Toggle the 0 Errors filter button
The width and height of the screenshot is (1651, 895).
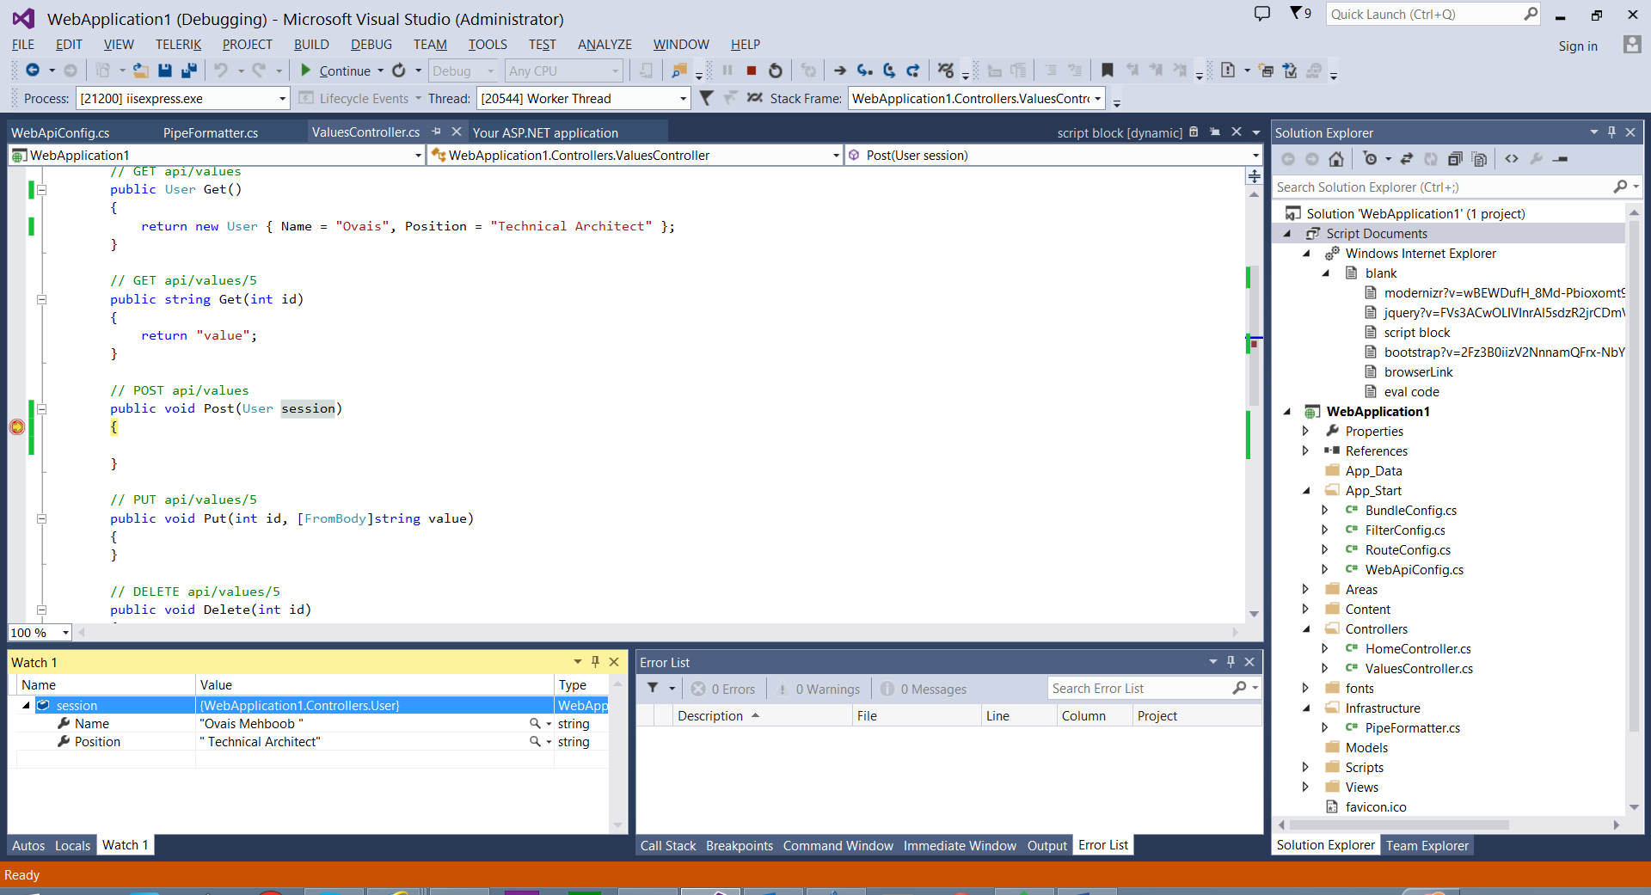click(723, 689)
